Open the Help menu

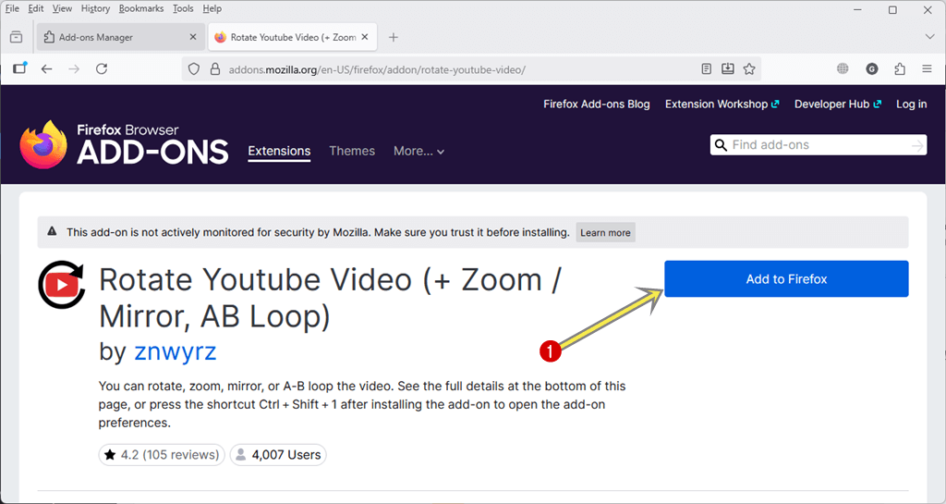point(212,8)
